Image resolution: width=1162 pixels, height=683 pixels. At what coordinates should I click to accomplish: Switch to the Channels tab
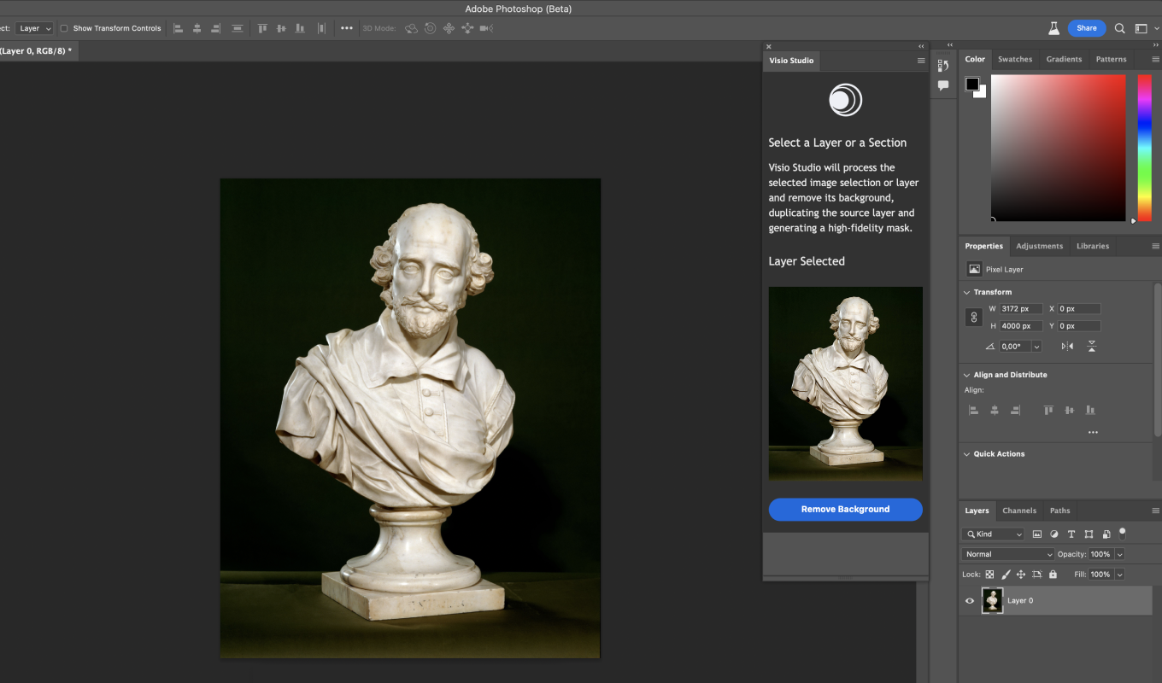(x=1018, y=511)
